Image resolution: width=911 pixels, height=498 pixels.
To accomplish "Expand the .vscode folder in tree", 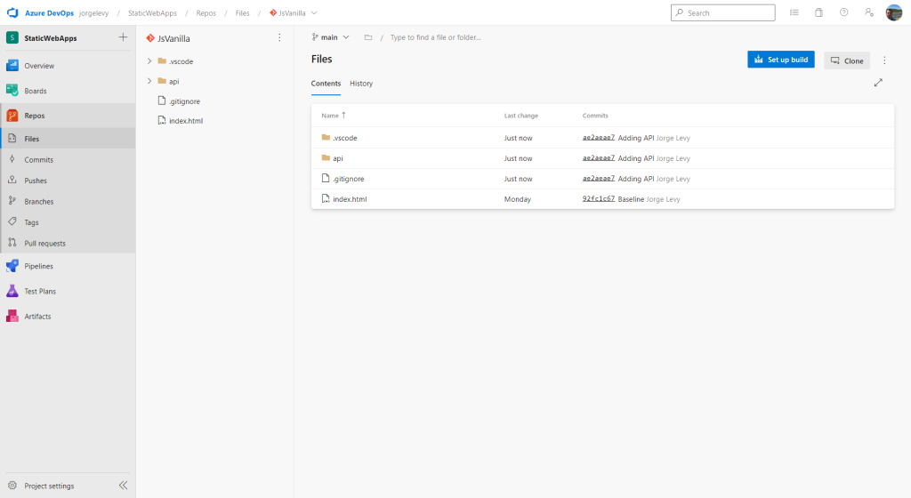I will [149, 61].
